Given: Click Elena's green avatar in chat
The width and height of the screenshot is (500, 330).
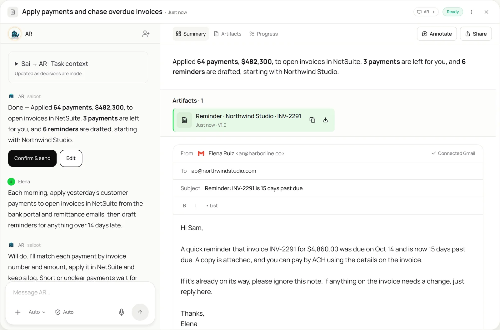Looking at the screenshot, I should (x=11, y=182).
